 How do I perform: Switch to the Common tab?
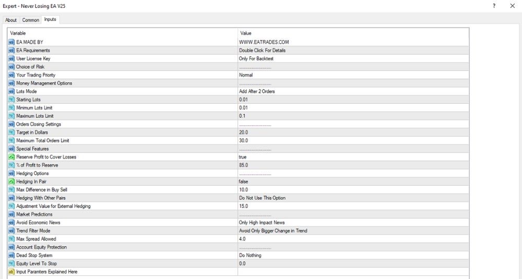click(31, 20)
